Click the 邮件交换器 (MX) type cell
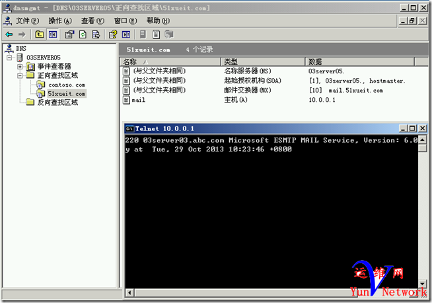Viewport: 432px width, 303px height. [248, 90]
